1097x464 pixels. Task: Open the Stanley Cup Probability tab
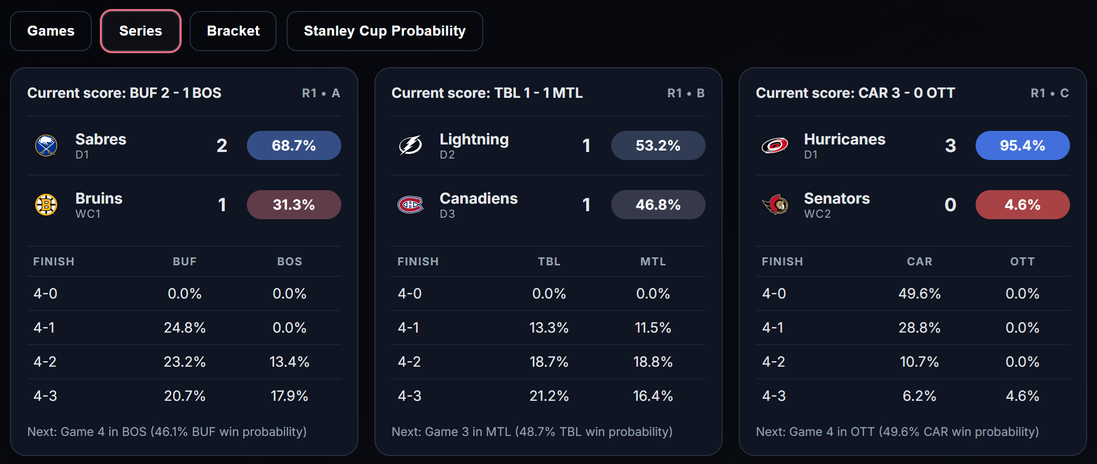(x=384, y=31)
